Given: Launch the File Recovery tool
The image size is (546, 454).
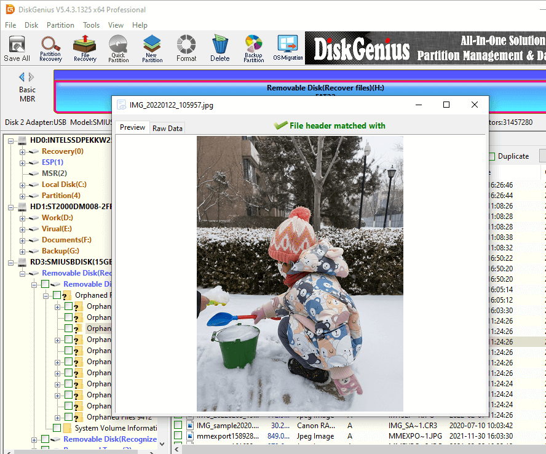Looking at the screenshot, I should [85, 49].
